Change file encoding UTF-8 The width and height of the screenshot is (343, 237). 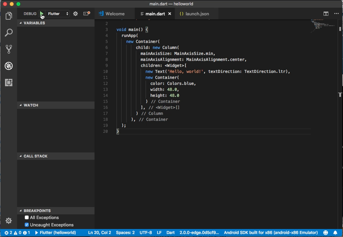[x=146, y=233]
